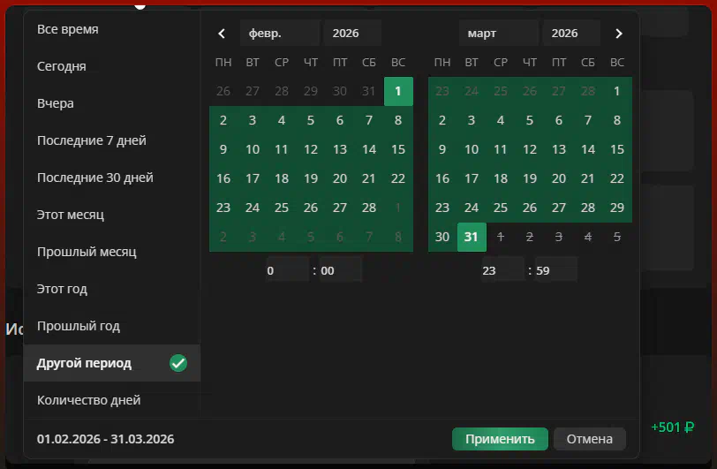Select the Этот месяц preset
The height and width of the screenshot is (469, 717).
(74, 215)
